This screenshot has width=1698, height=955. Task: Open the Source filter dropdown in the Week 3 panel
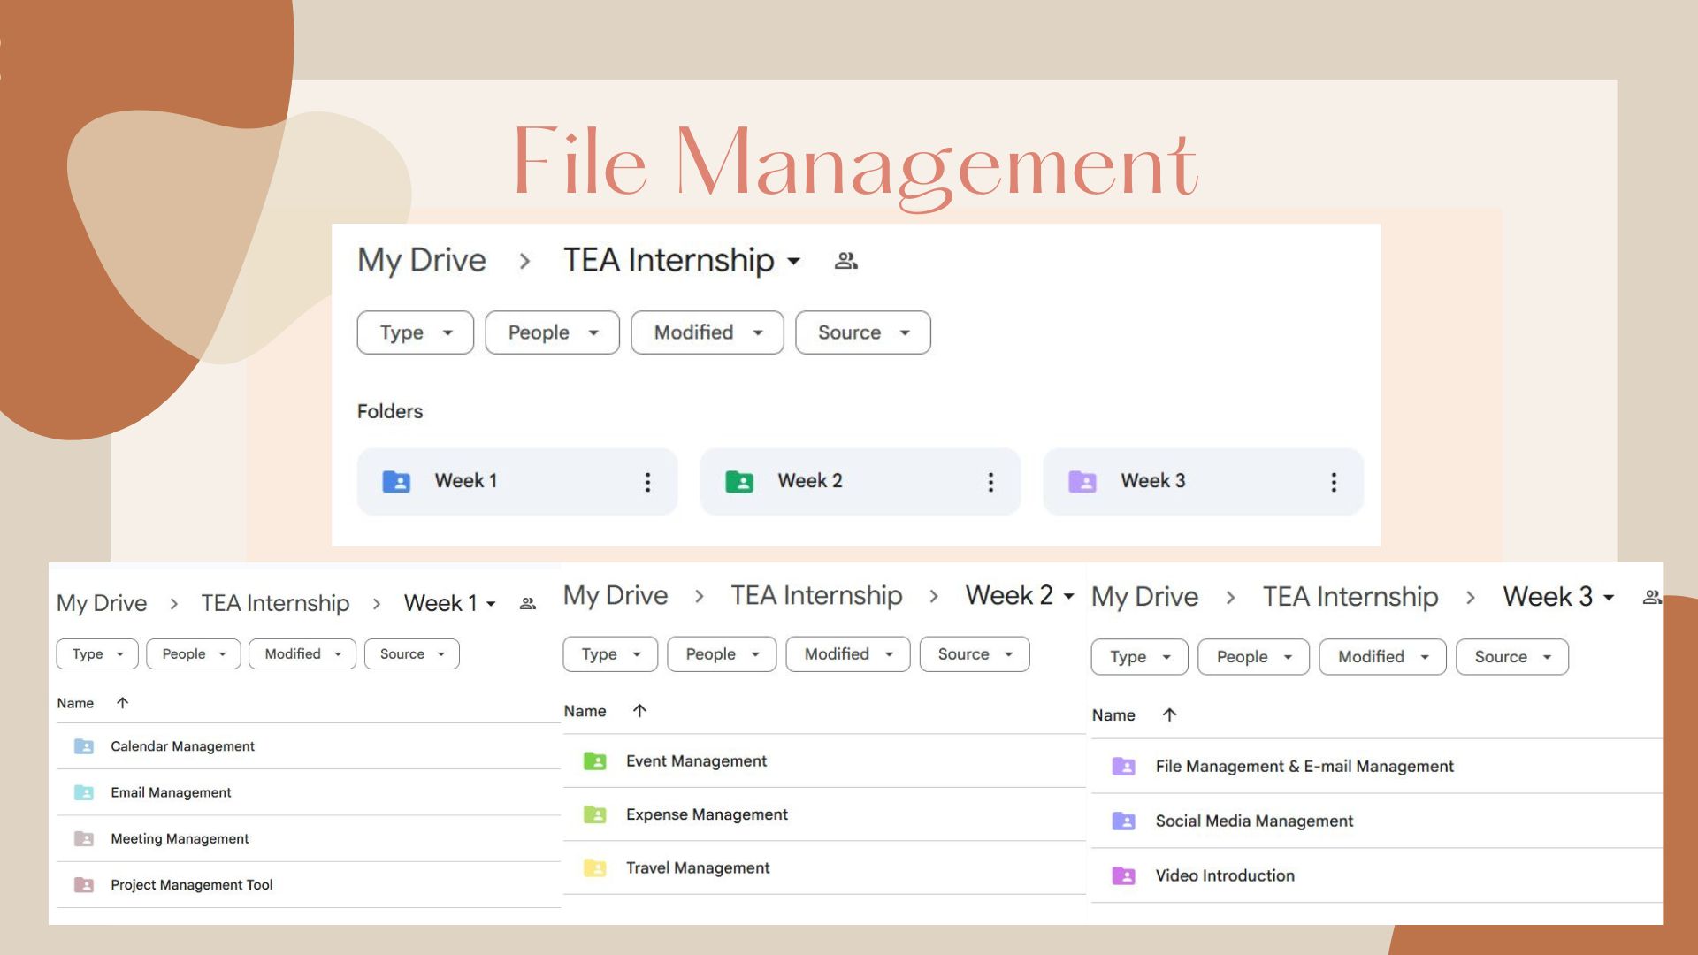point(1511,657)
